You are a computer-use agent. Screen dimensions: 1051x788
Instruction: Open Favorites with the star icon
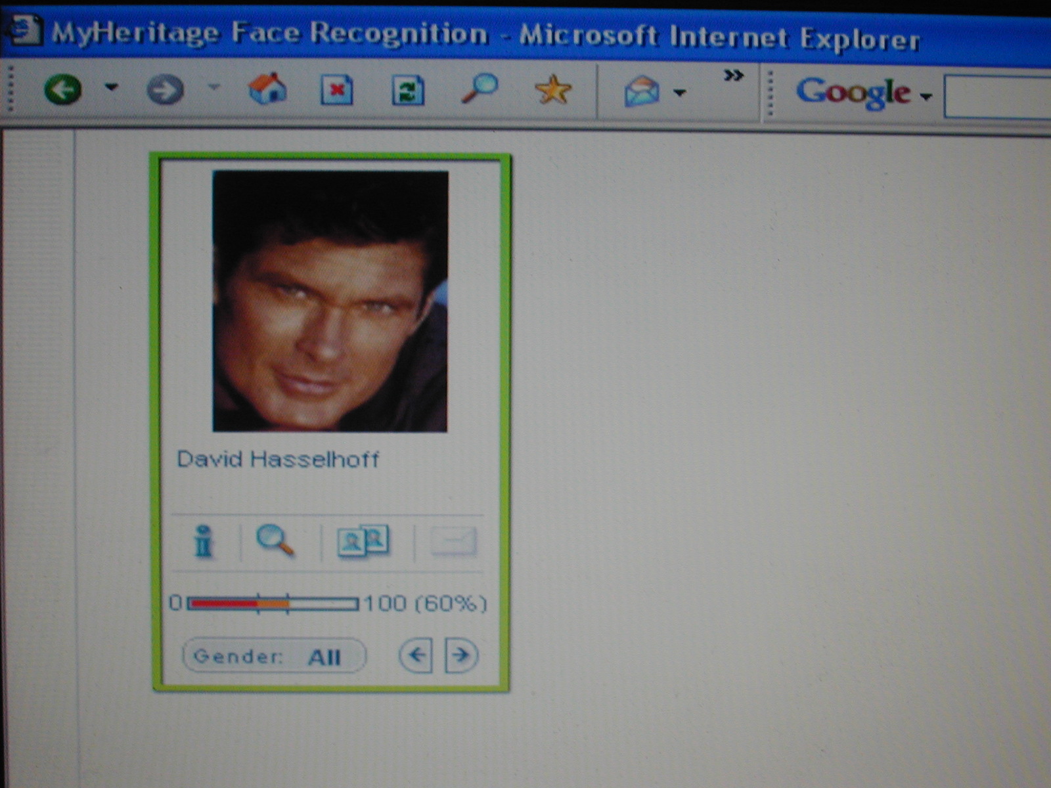point(552,90)
